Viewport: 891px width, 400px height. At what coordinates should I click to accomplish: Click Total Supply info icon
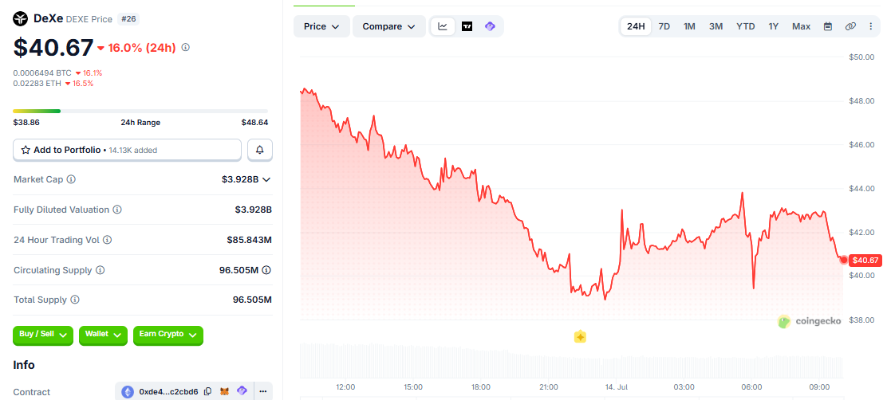[x=75, y=300]
